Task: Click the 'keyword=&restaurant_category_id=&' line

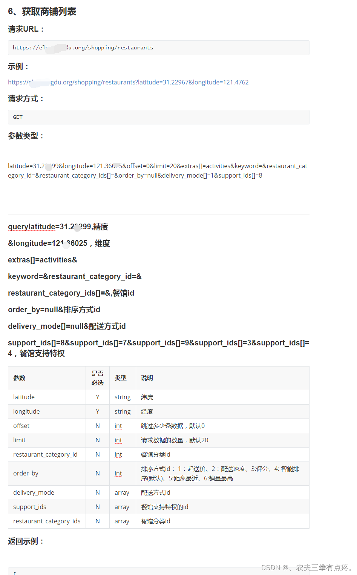Action: point(75,276)
